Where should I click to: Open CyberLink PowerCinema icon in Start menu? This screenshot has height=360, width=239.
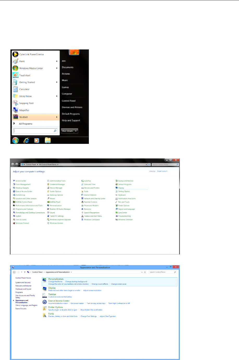click(x=15, y=54)
